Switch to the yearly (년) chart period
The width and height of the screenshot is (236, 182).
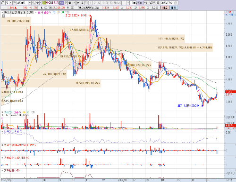[74, 3]
